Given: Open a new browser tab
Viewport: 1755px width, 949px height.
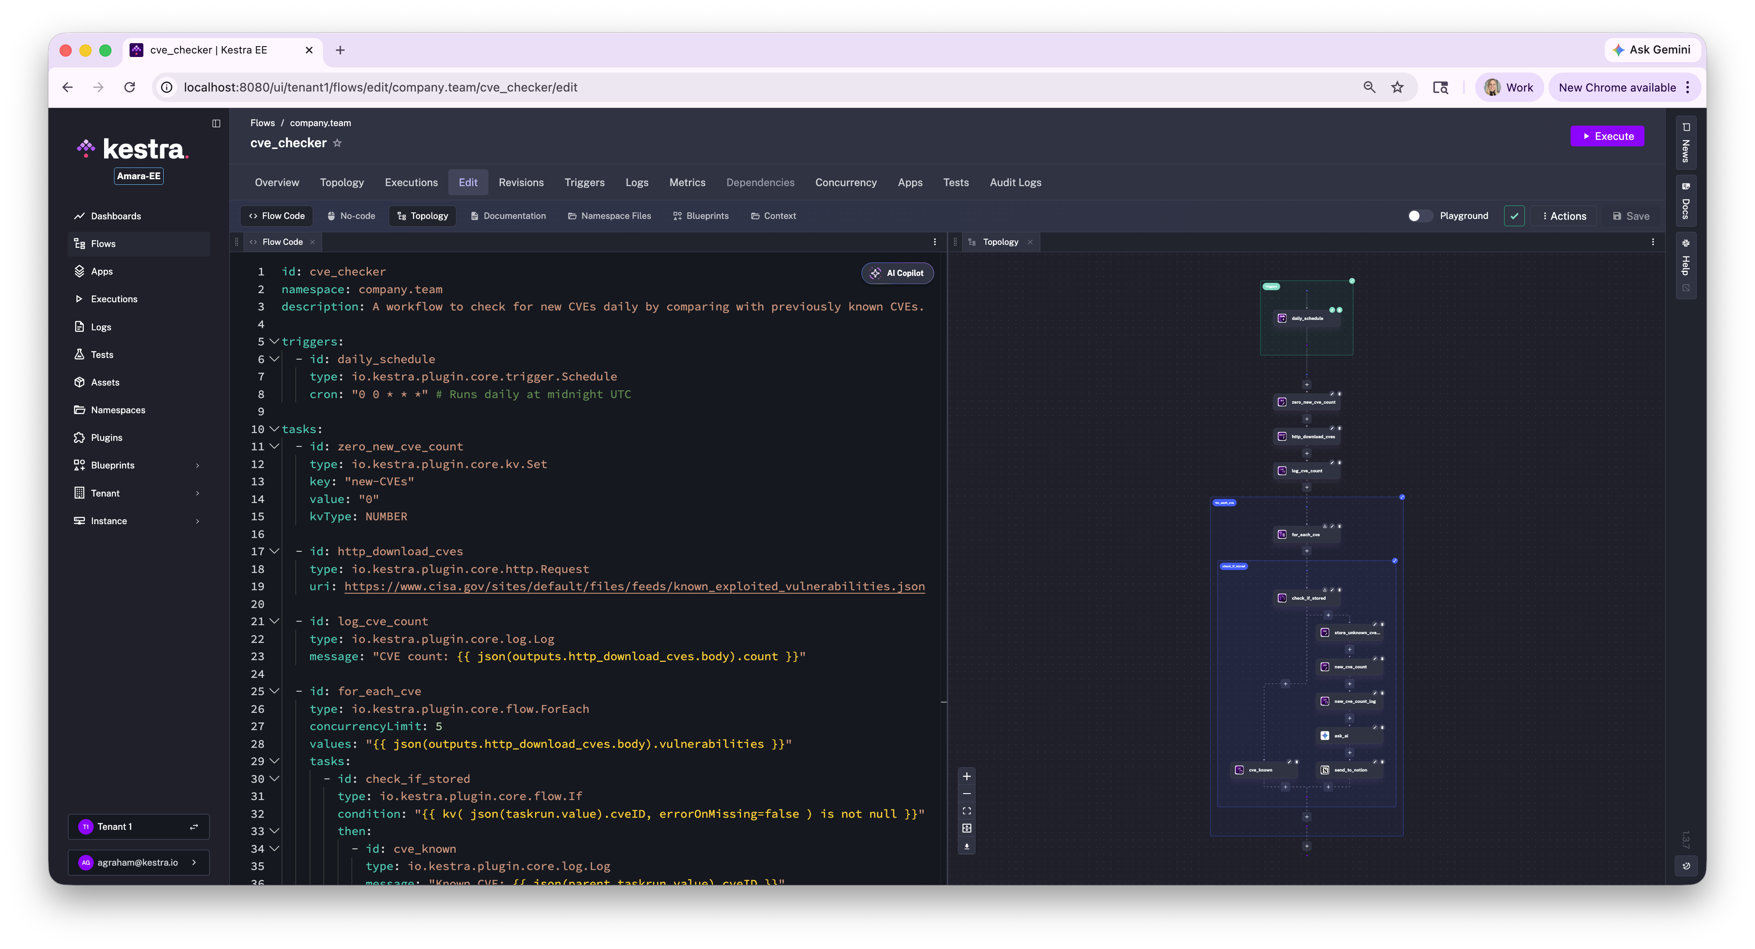Looking at the screenshot, I should tap(340, 50).
